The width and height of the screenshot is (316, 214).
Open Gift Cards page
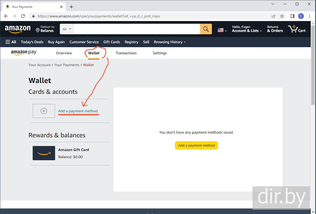point(112,42)
